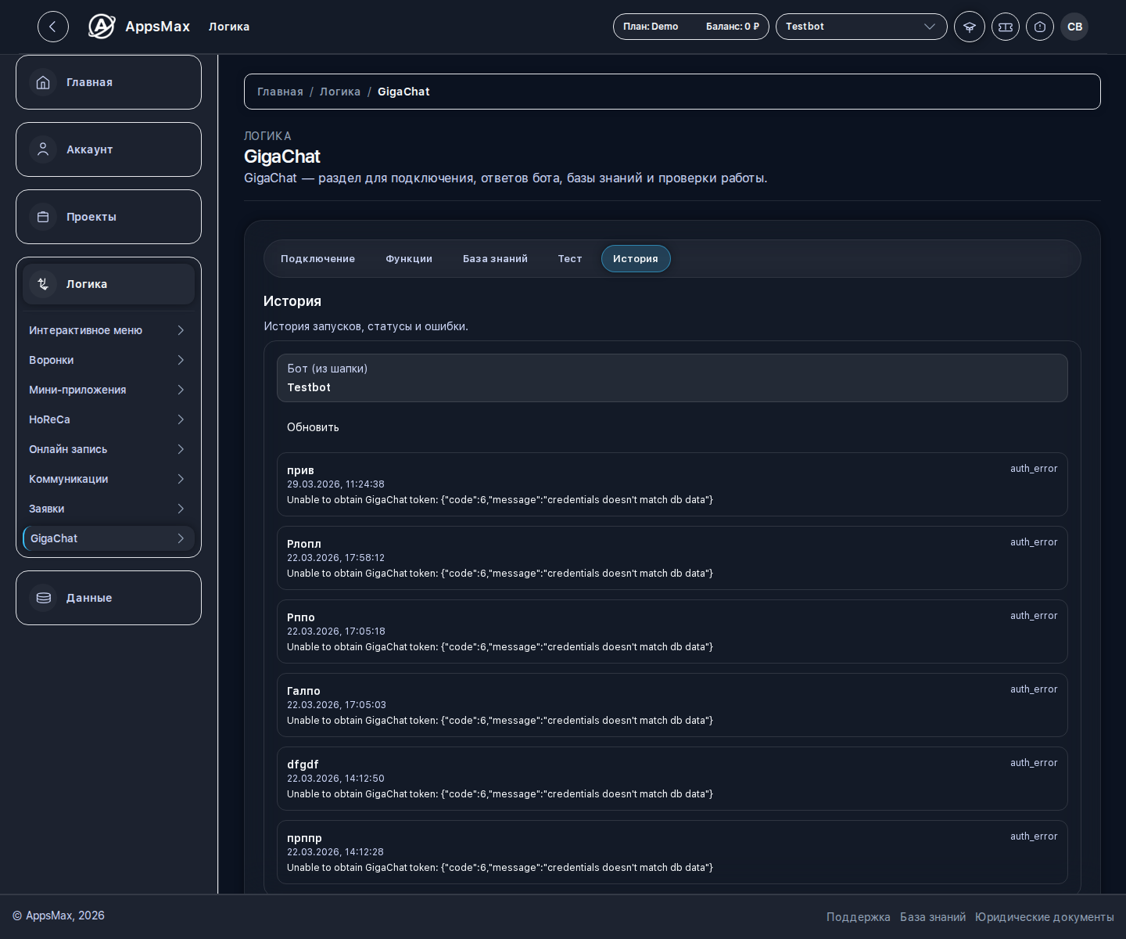
Task: Click the briefcase icon next to Проекты
Action: 43,217
